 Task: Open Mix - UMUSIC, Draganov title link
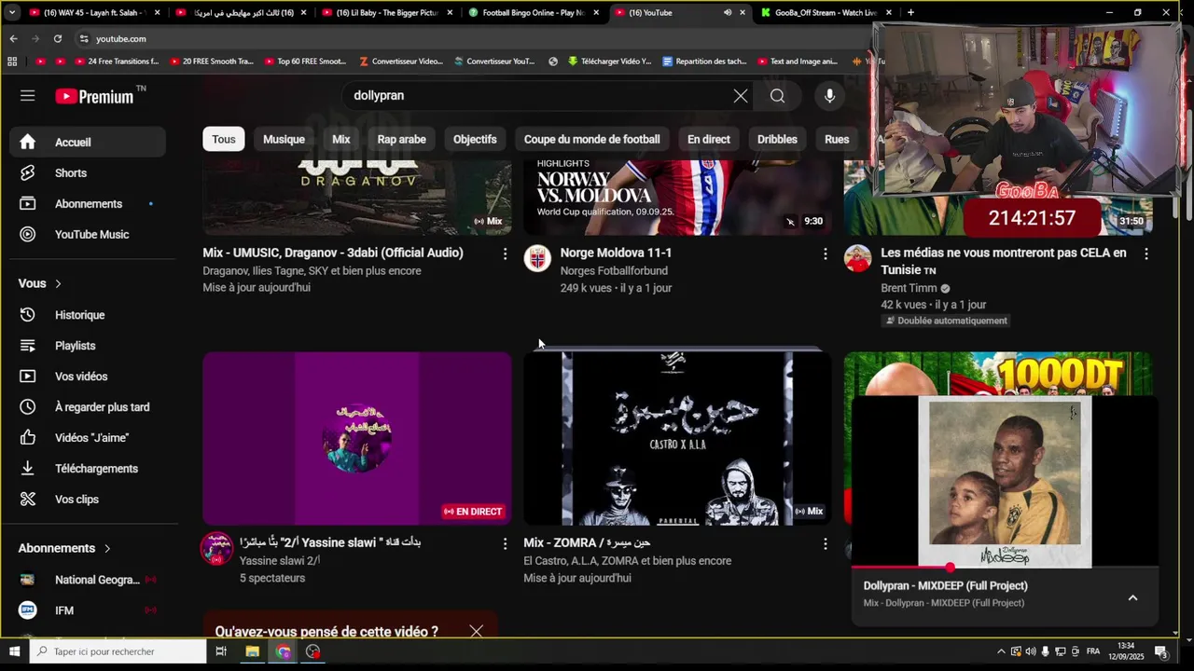pos(333,253)
